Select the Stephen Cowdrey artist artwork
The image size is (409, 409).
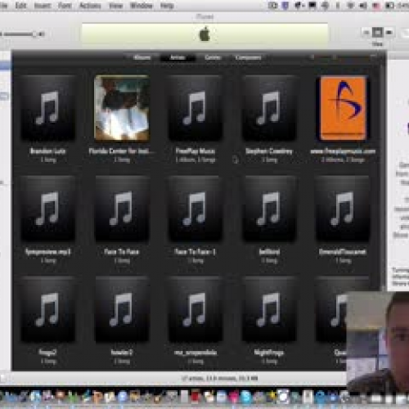point(269,108)
